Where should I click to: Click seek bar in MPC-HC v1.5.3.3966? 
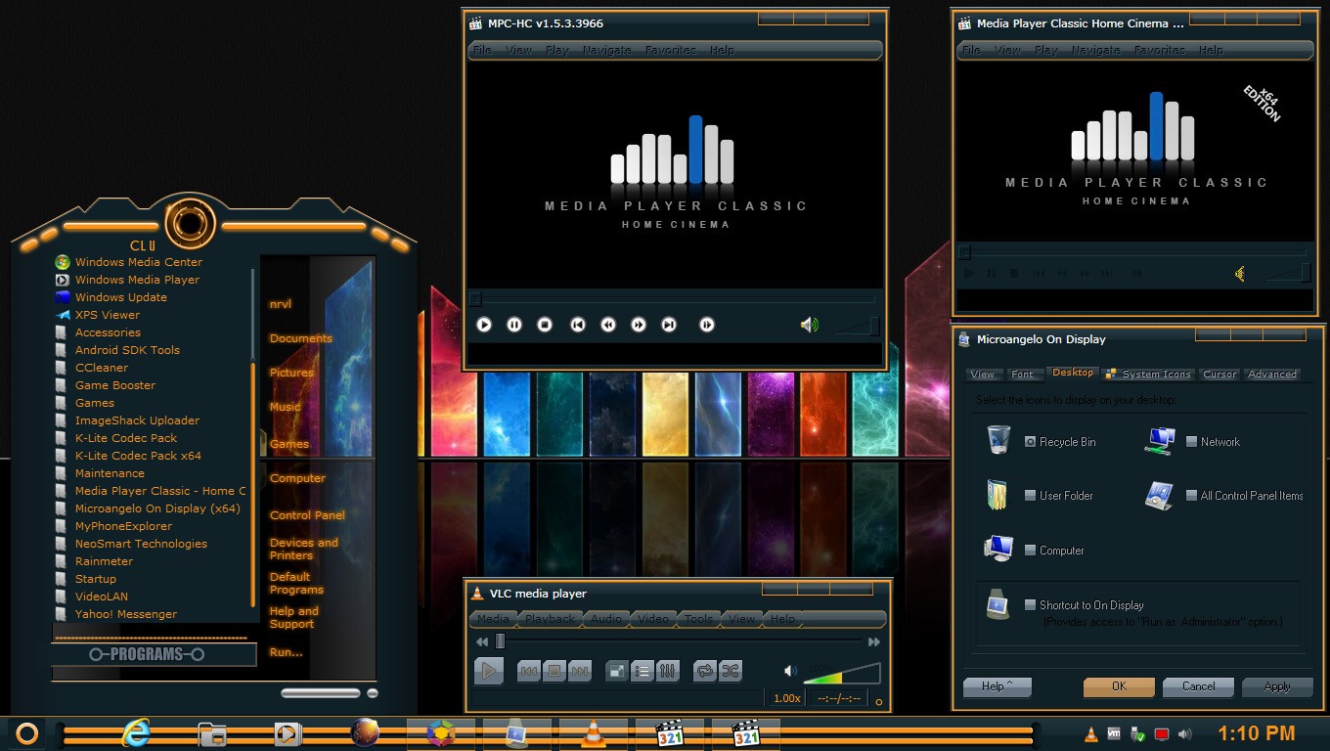pyautogui.click(x=675, y=299)
